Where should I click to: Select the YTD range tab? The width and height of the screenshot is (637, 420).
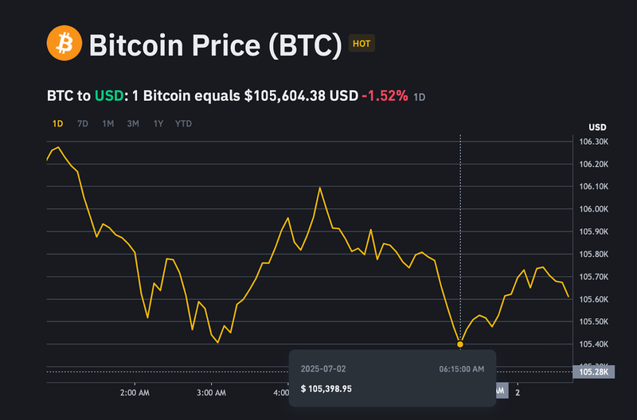point(183,123)
